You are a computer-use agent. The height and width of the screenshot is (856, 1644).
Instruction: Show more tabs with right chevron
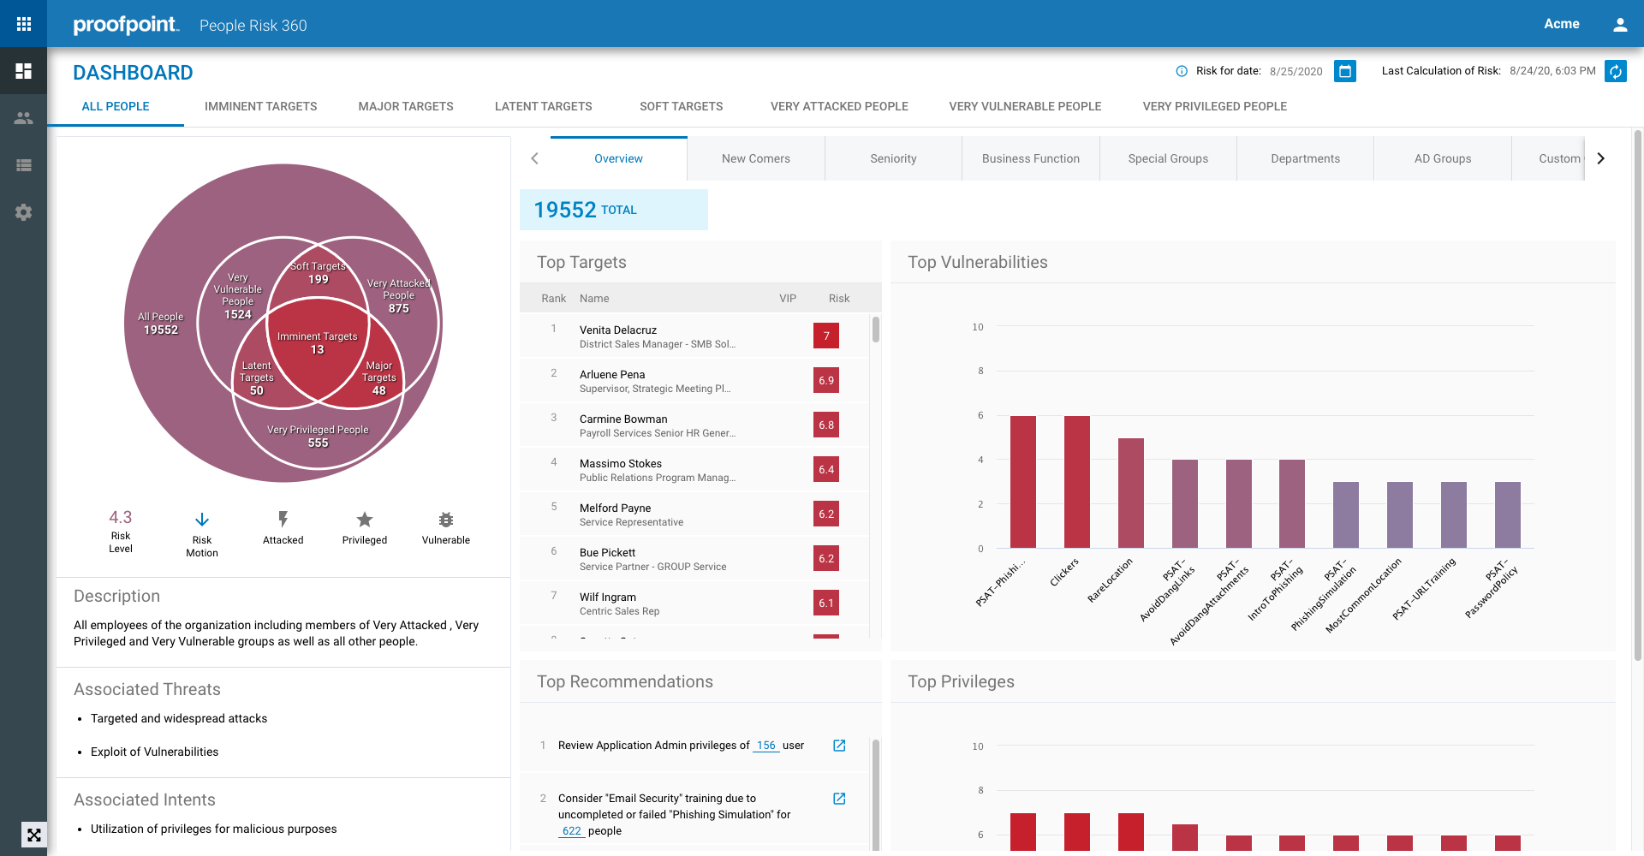coord(1600,158)
